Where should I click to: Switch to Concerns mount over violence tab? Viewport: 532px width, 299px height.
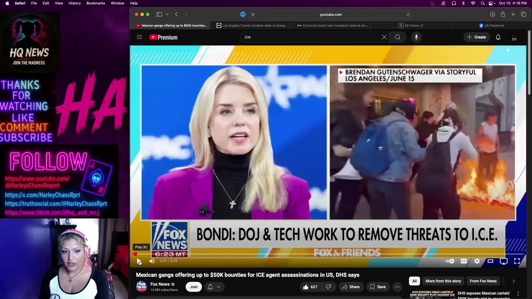(x=332, y=25)
